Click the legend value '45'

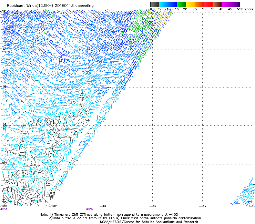click(x=230, y=9)
